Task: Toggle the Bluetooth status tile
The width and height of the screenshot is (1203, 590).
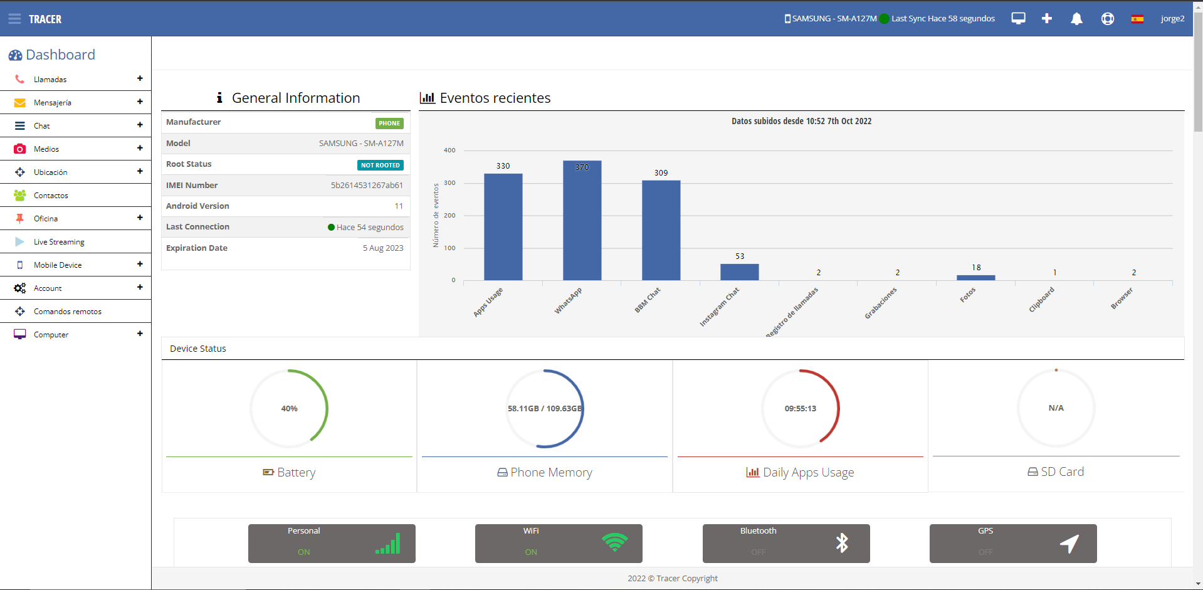Action: point(785,543)
